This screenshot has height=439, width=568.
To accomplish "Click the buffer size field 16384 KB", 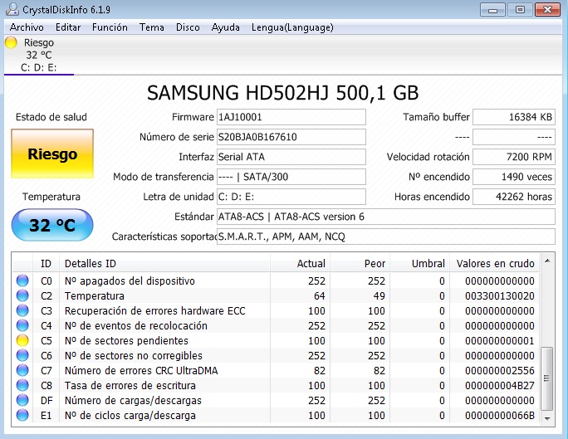I will click(x=514, y=117).
